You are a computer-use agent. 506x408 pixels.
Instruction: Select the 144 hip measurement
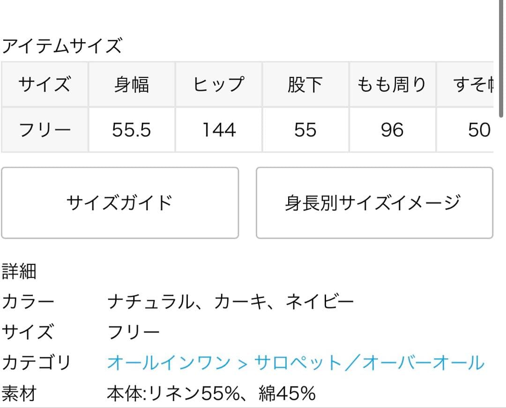[219, 130]
